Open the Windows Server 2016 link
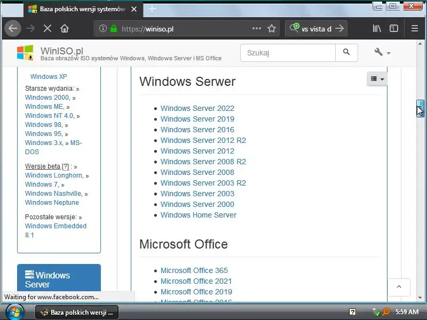This screenshot has height=320, width=427. click(197, 130)
